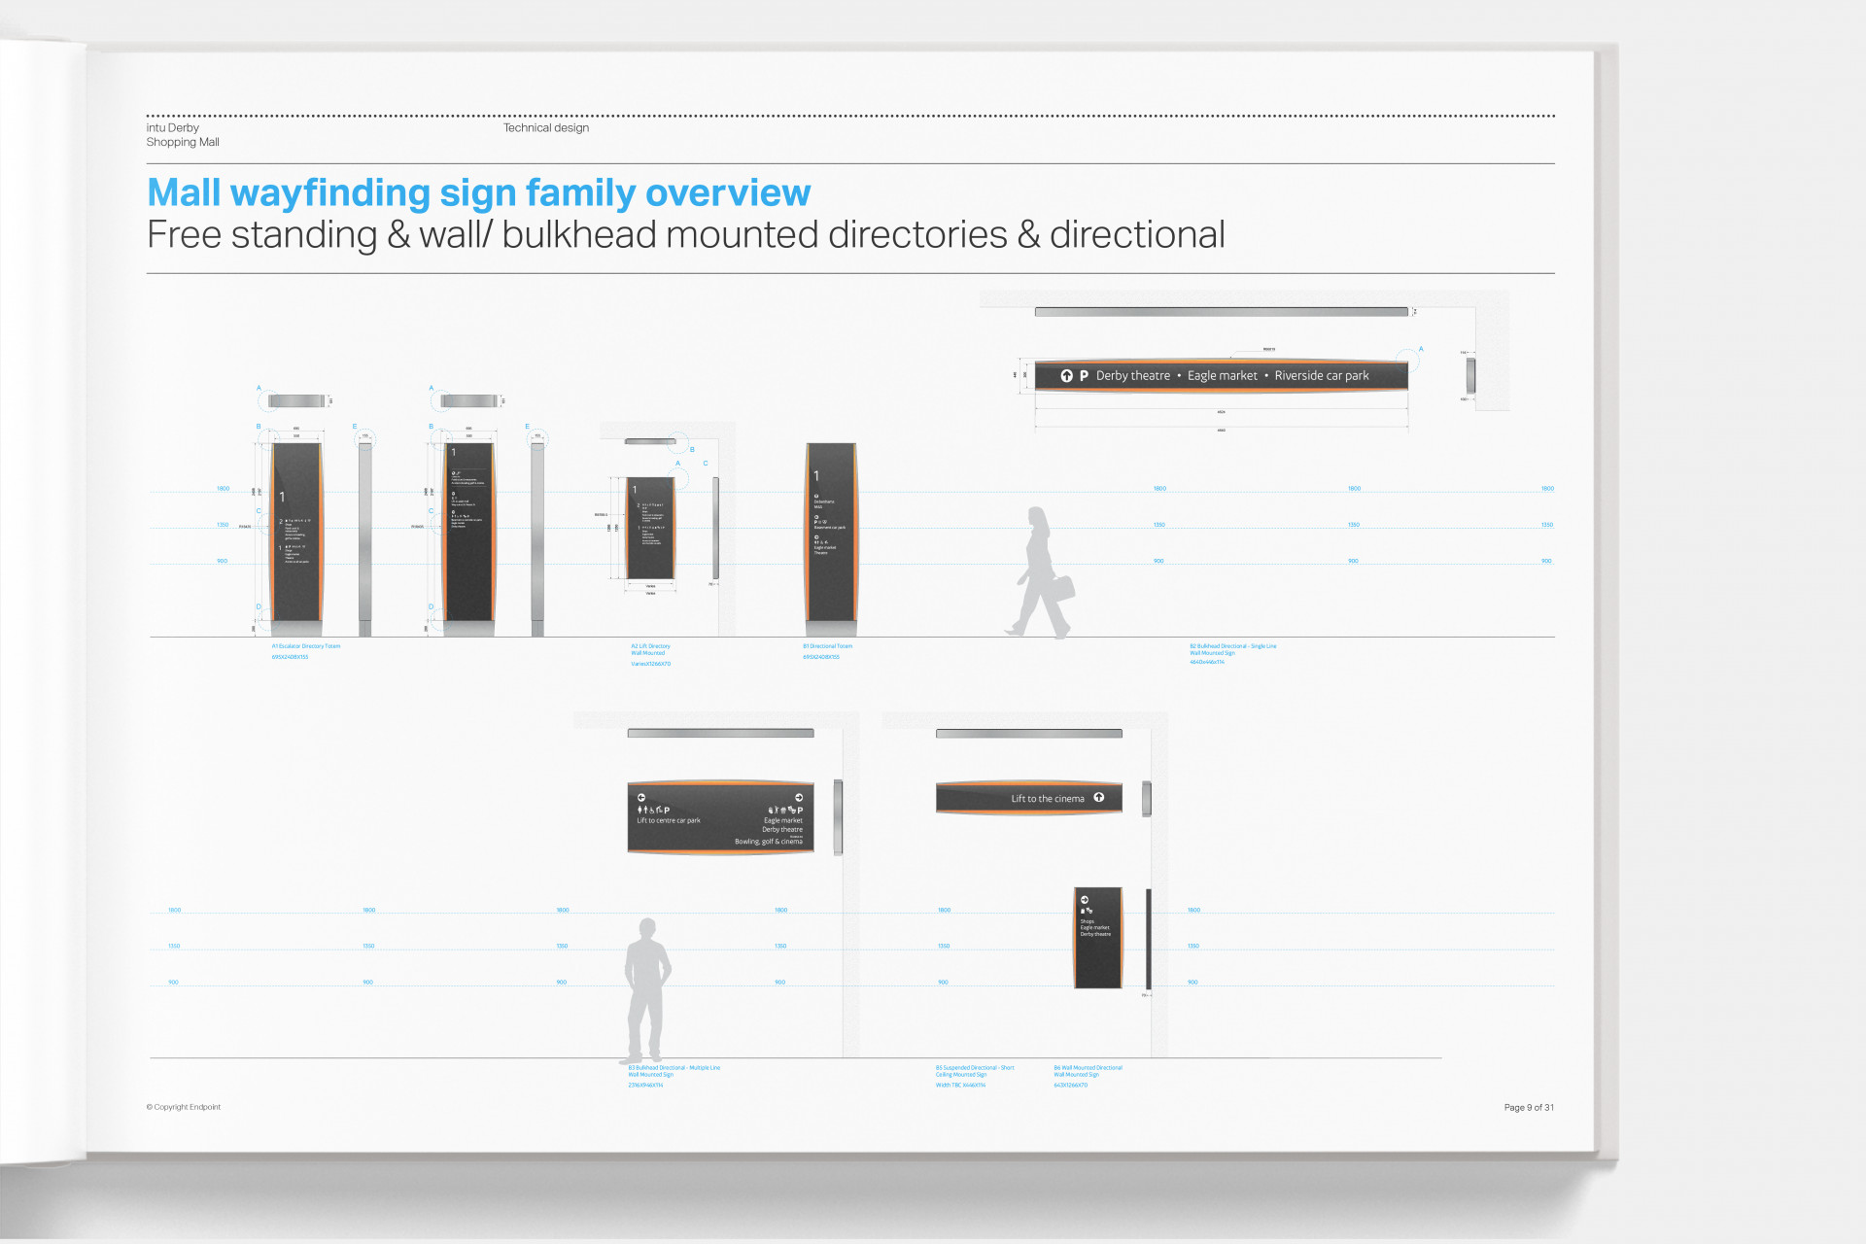Select the parking P pictogram above 'Lift to centre car park'
The width and height of the screenshot is (1866, 1244).
click(666, 811)
